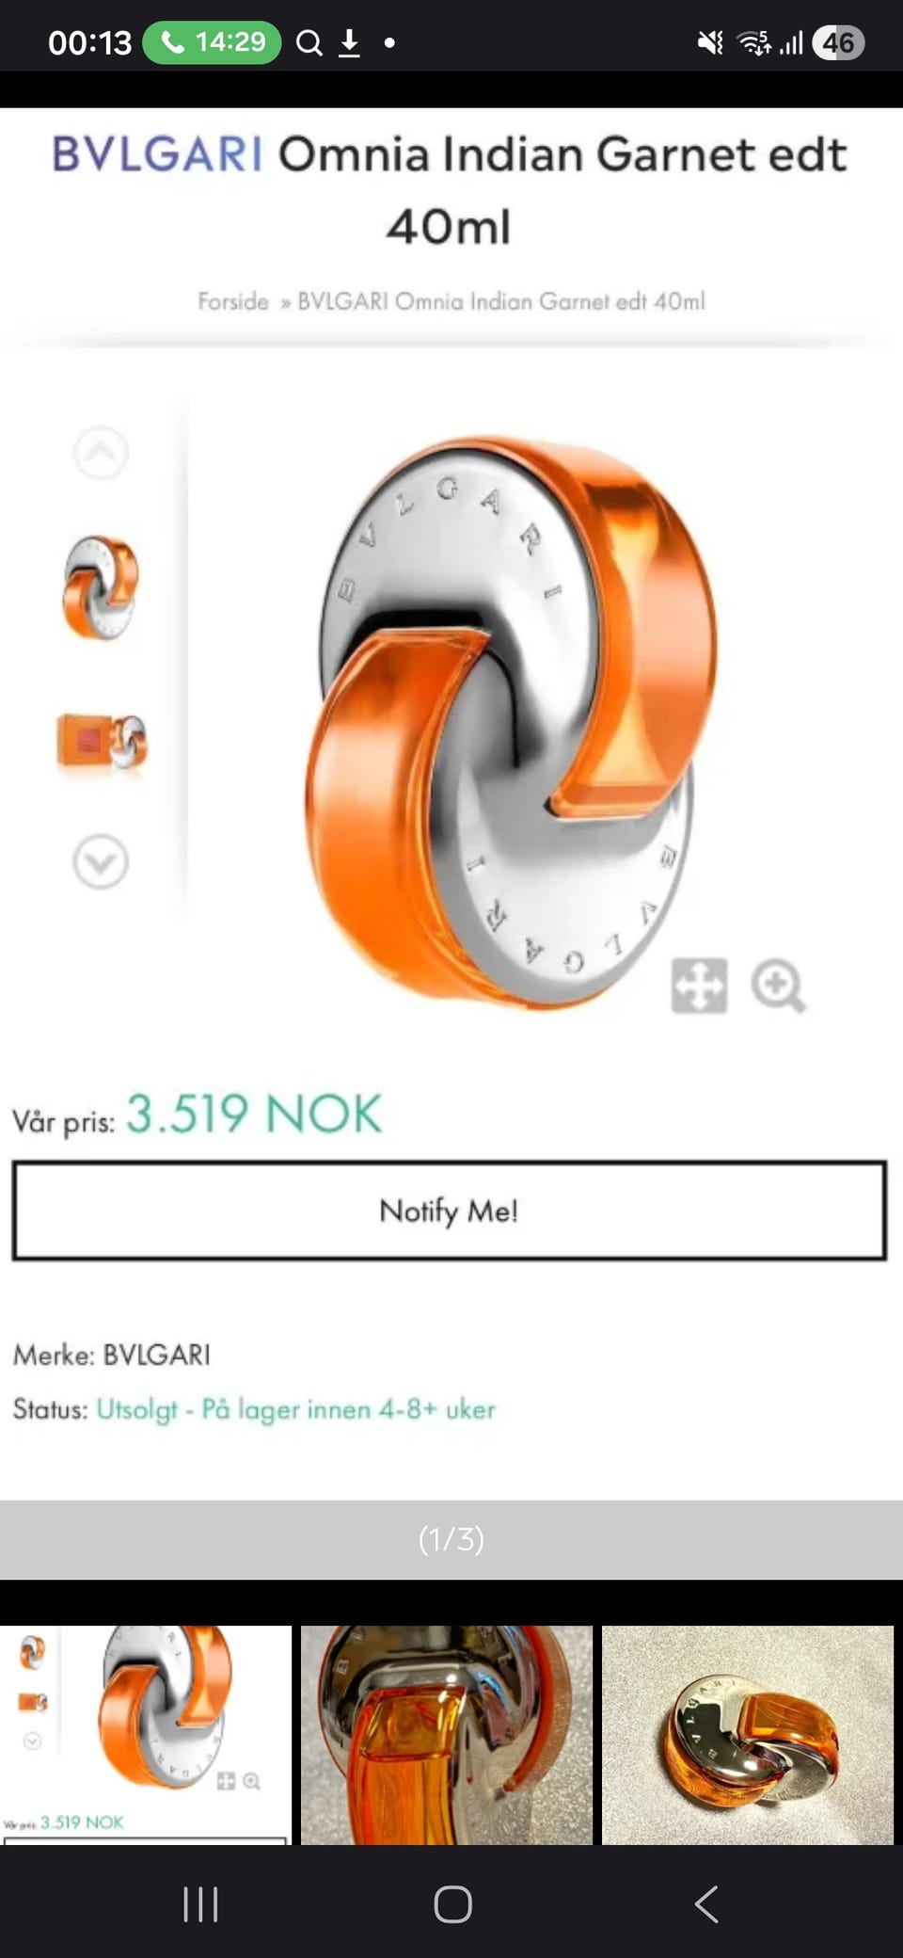Tap the Notify Me! button
This screenshot has height=1958, width=903.
449,1211
